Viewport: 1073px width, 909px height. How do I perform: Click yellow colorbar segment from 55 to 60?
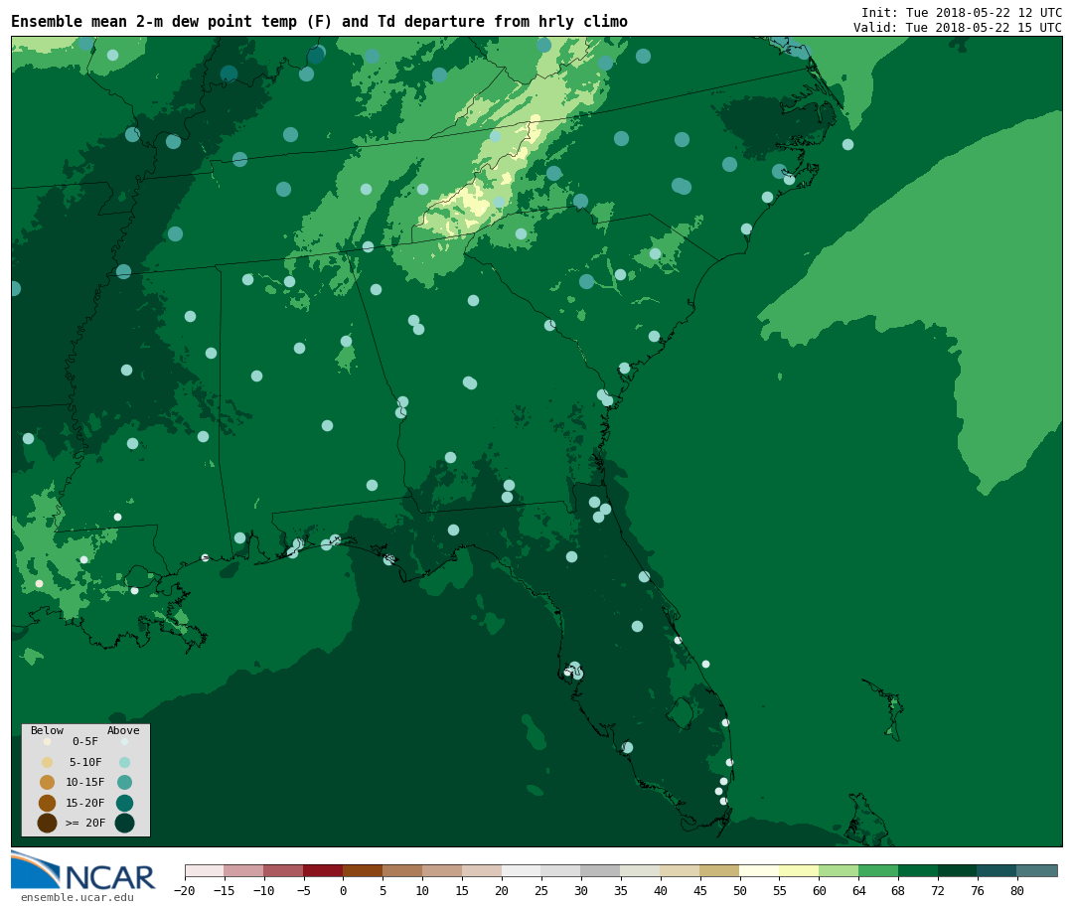pos(799,870)
